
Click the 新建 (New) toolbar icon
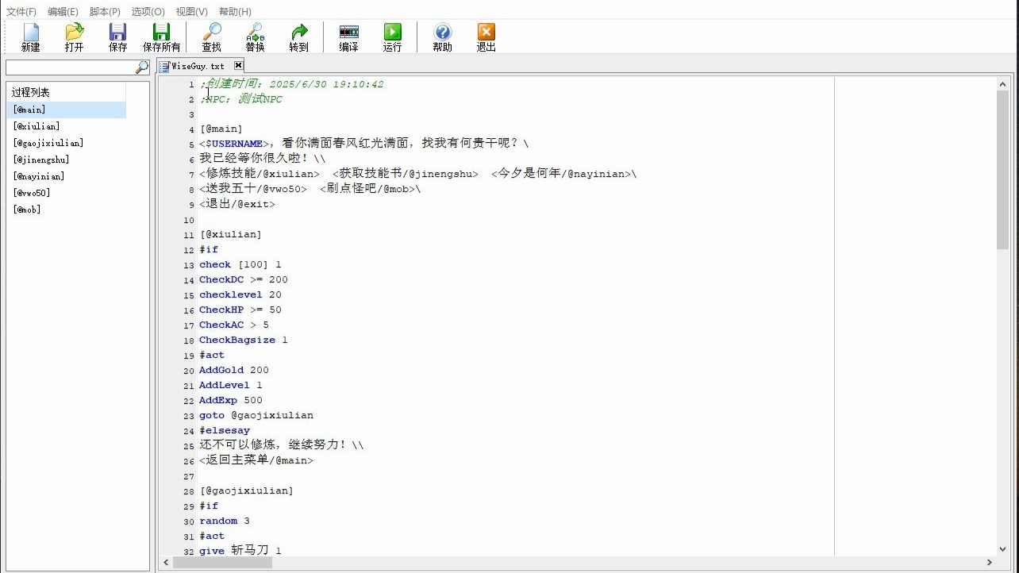click(31, 37)
